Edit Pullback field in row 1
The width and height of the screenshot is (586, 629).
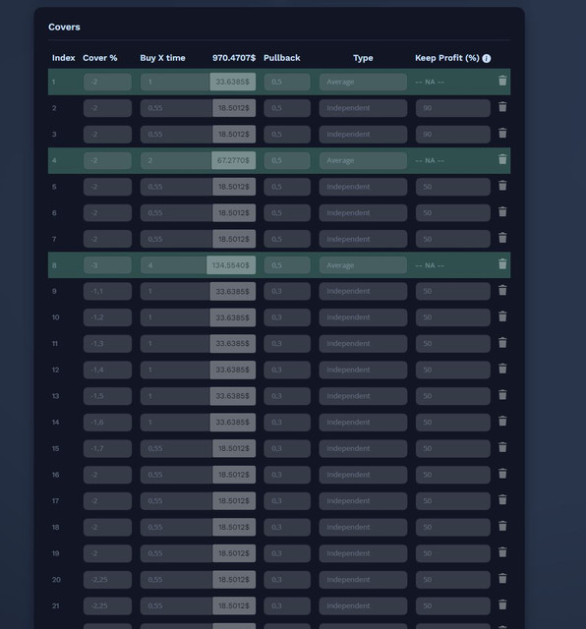click(x=287, y=82)
